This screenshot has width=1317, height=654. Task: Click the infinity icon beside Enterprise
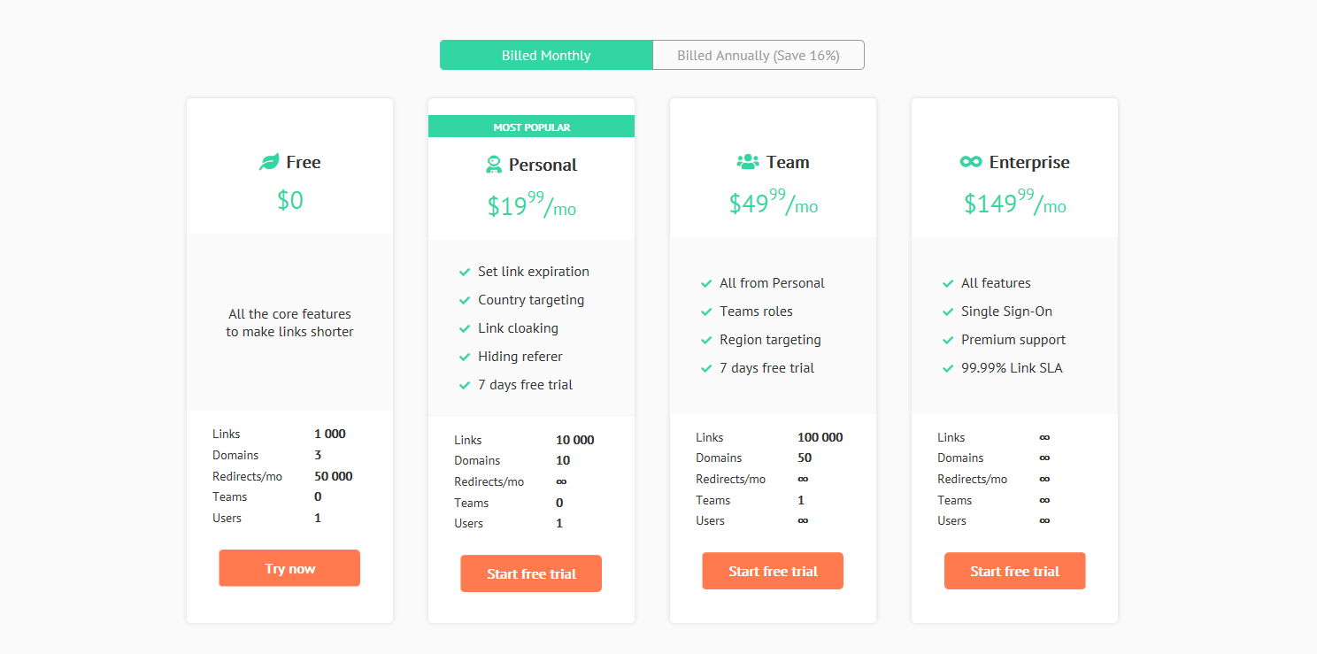971,161
